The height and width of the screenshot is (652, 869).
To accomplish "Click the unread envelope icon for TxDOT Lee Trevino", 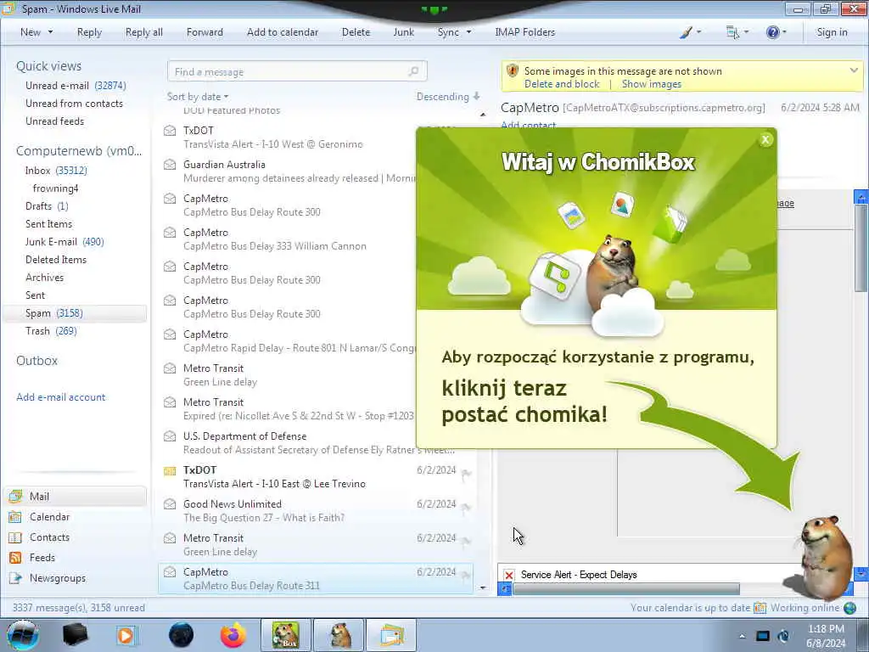I will point(170,470).
